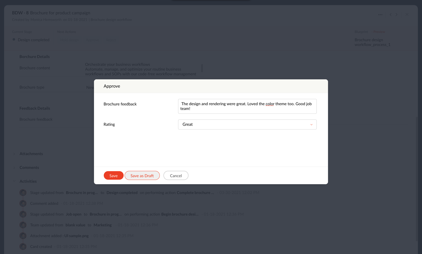Click avatar beside 'Comment added' activity
The image size is (422, 254).
point(23,203)
